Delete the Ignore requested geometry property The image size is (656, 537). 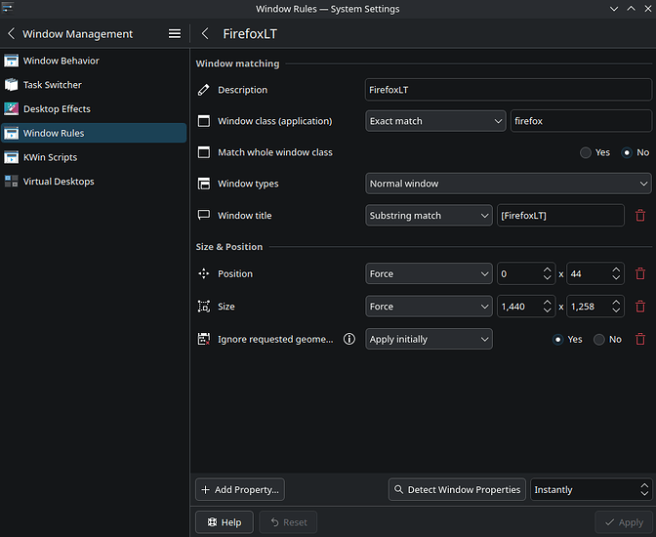tap(640, 339)
